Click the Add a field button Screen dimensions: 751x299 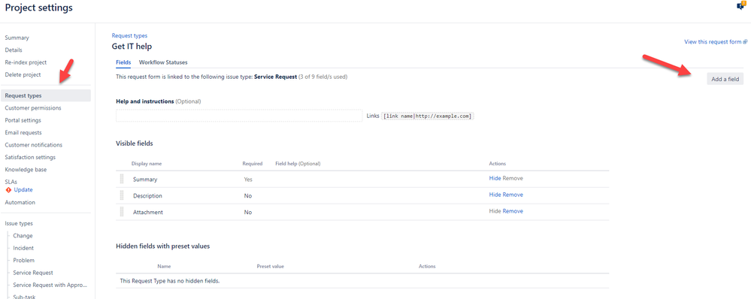pos(725,80)
